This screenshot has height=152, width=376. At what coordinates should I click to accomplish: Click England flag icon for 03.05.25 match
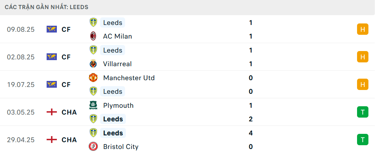(x=52, y=112)
